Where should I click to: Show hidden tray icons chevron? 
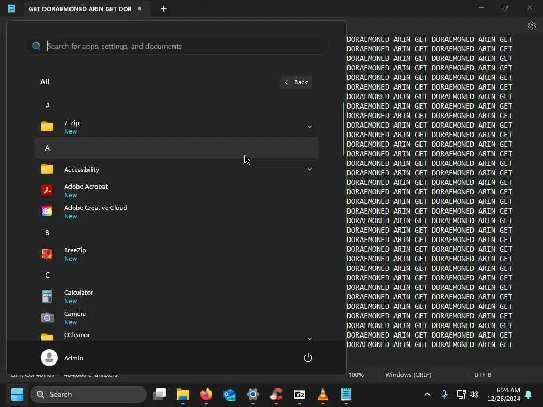(x=427, y=394)
